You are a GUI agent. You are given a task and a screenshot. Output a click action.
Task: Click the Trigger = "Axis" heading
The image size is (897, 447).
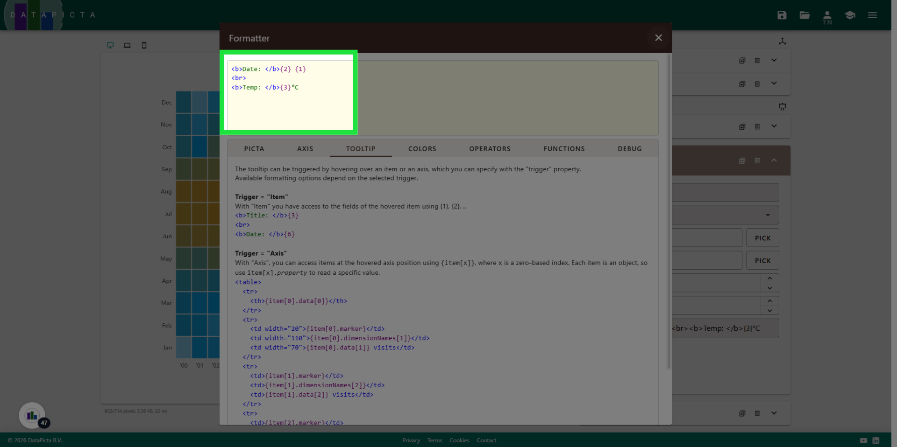(261, 253)
